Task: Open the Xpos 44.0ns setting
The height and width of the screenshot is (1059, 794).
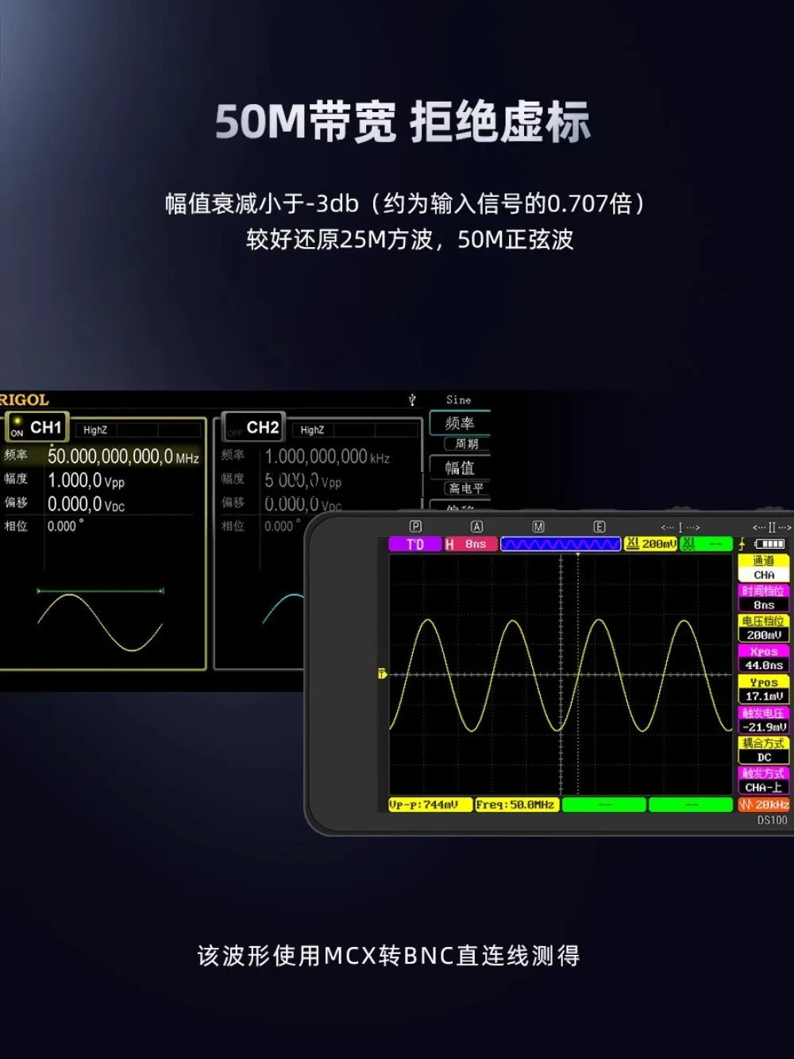Action: (x=763, y=658)
